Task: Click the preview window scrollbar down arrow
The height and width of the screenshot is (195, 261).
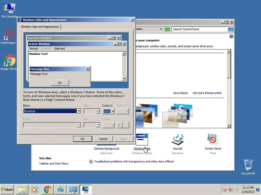Action: coord(124,78)
